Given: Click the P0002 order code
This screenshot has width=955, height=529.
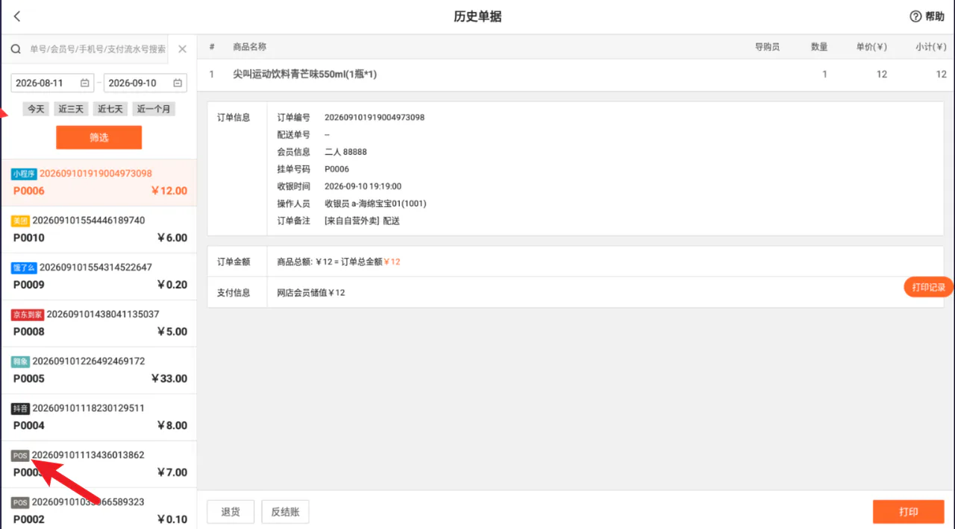Looking at the screenshot, I should pyautogui.click(x=29, y=519).
